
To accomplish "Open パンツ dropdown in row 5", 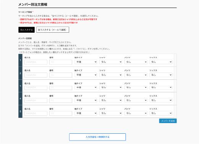I will 136,113.
